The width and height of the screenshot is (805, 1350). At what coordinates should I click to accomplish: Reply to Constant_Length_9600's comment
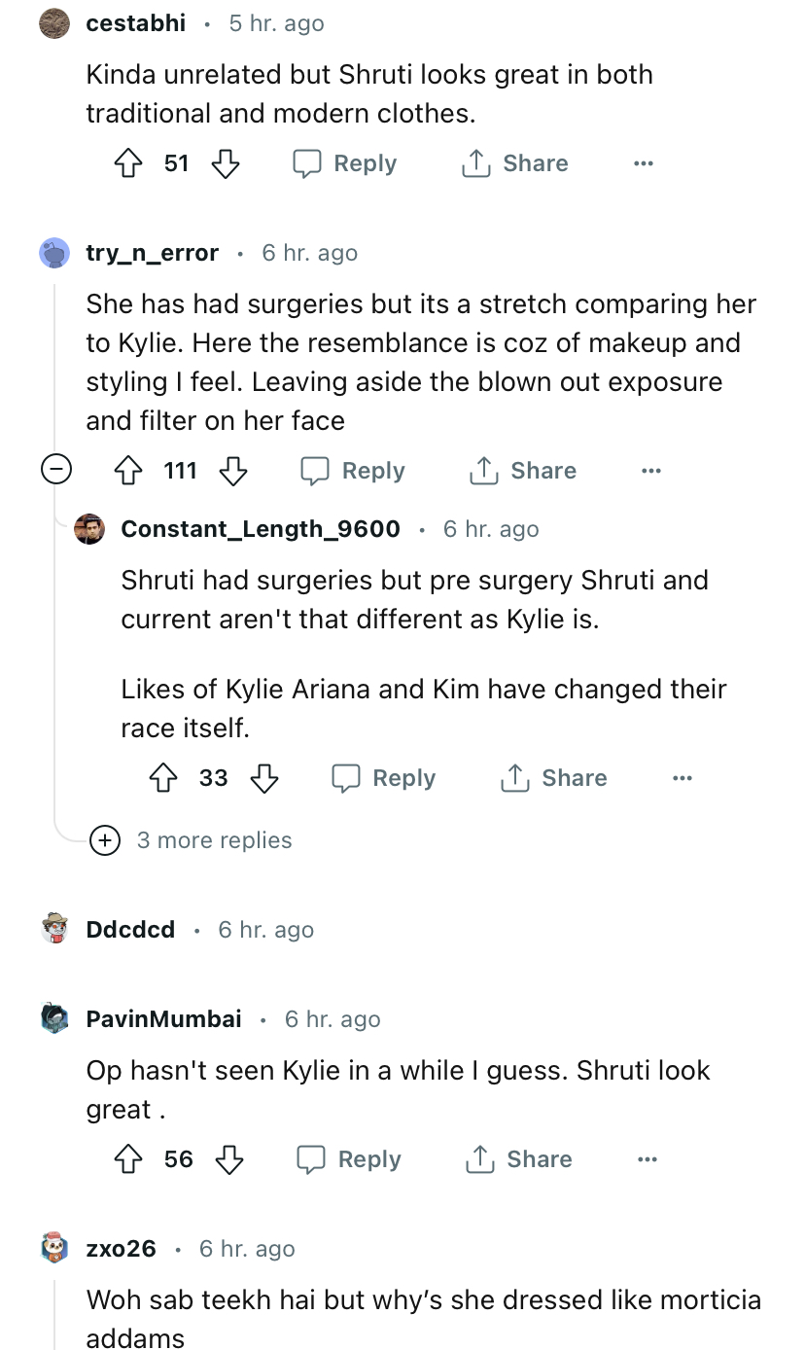[384, 778]
